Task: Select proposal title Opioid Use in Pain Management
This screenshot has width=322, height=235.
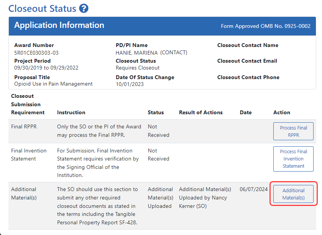Action: click(x=53, y=84)
